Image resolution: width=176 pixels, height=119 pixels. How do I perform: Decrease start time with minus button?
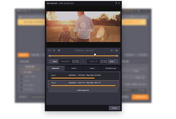pyautogui.click(x=77, y=61)
